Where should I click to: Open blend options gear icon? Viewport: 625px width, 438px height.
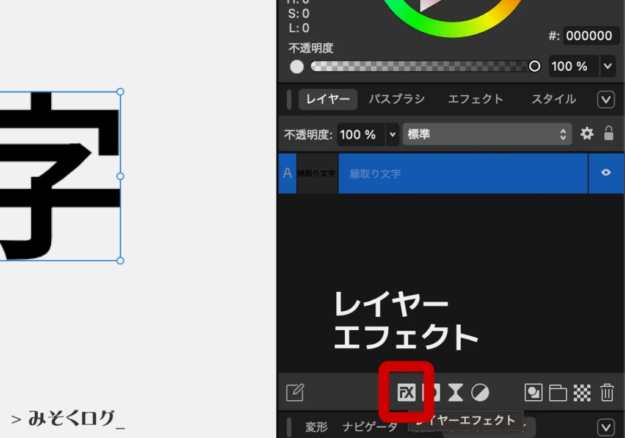[x=587, y=134]
